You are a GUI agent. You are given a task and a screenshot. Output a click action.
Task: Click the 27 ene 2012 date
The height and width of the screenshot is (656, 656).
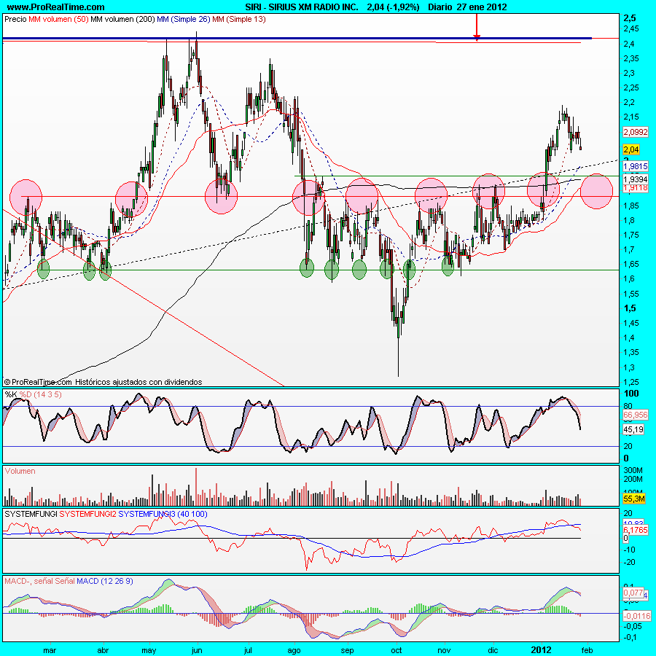coord(482,7)
